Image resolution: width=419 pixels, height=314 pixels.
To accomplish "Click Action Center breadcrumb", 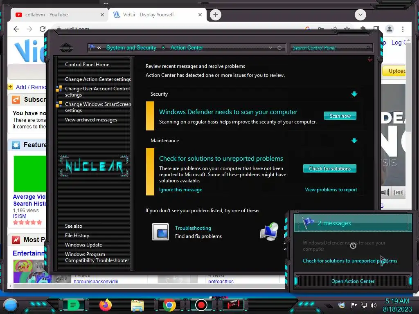I will pos(187,47).
